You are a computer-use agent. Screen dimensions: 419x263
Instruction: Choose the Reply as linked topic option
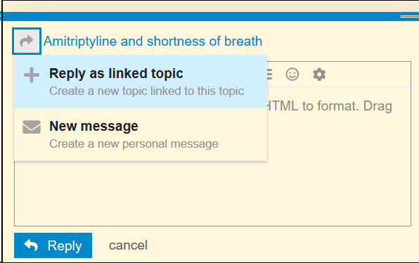[141, 82]
